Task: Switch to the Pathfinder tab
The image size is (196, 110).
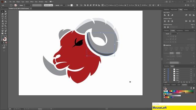Action: point(166,9)
